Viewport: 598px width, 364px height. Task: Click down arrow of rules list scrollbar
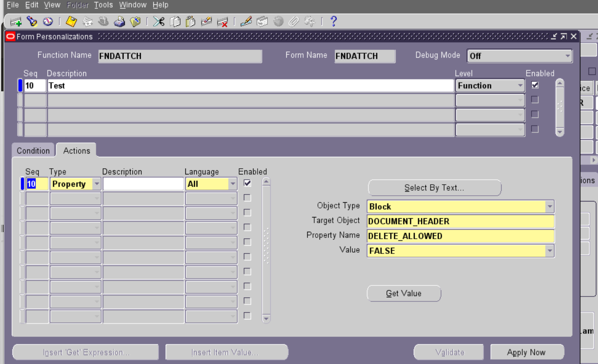(560, 132)
